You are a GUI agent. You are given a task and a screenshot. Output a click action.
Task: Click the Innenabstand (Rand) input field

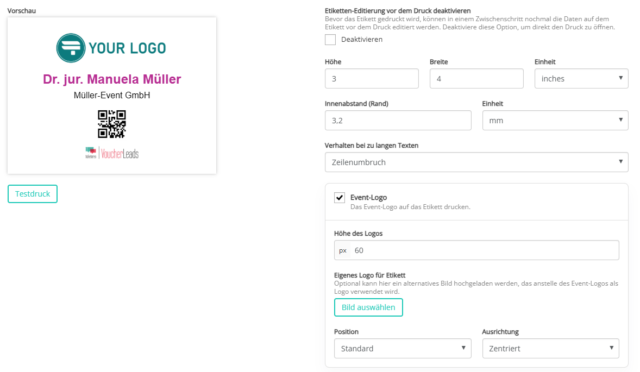point(398,121)
